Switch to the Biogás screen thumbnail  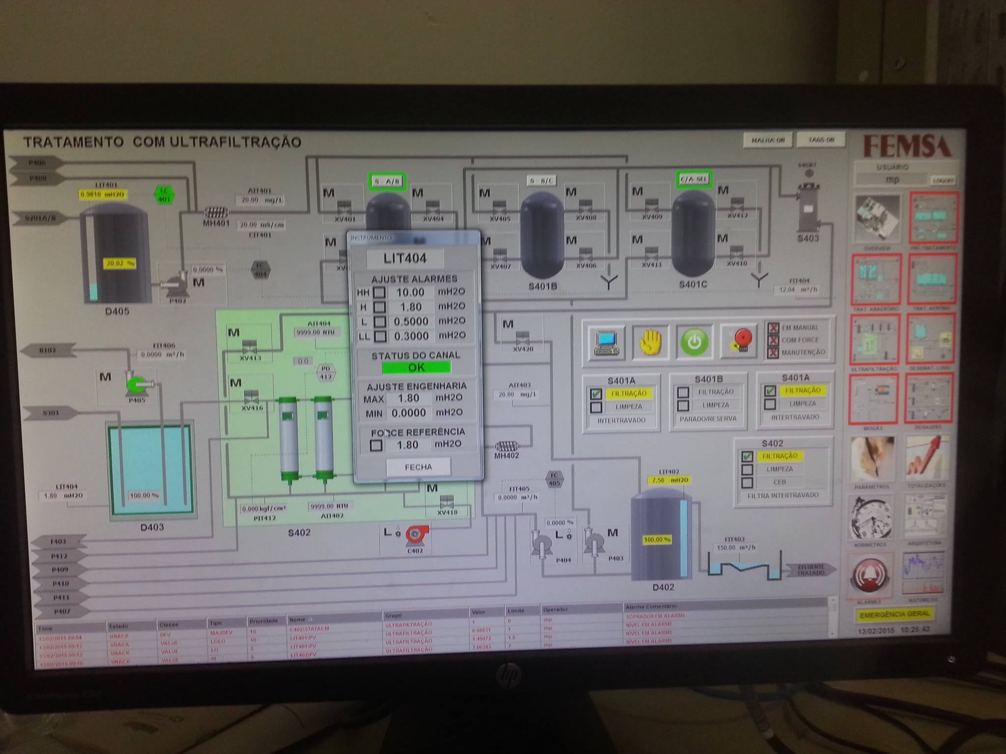coord(874,398)
